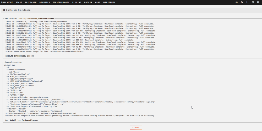Click the UMASK='022' line
The height and width of the screenshot is (131, 262).
15,95
